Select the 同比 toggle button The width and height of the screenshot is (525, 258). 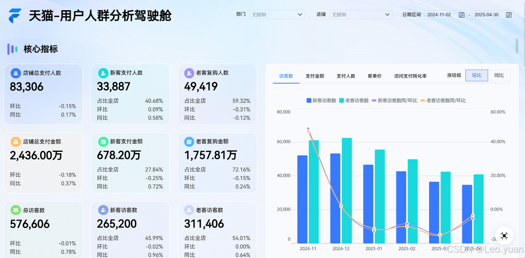pos(499,75)
